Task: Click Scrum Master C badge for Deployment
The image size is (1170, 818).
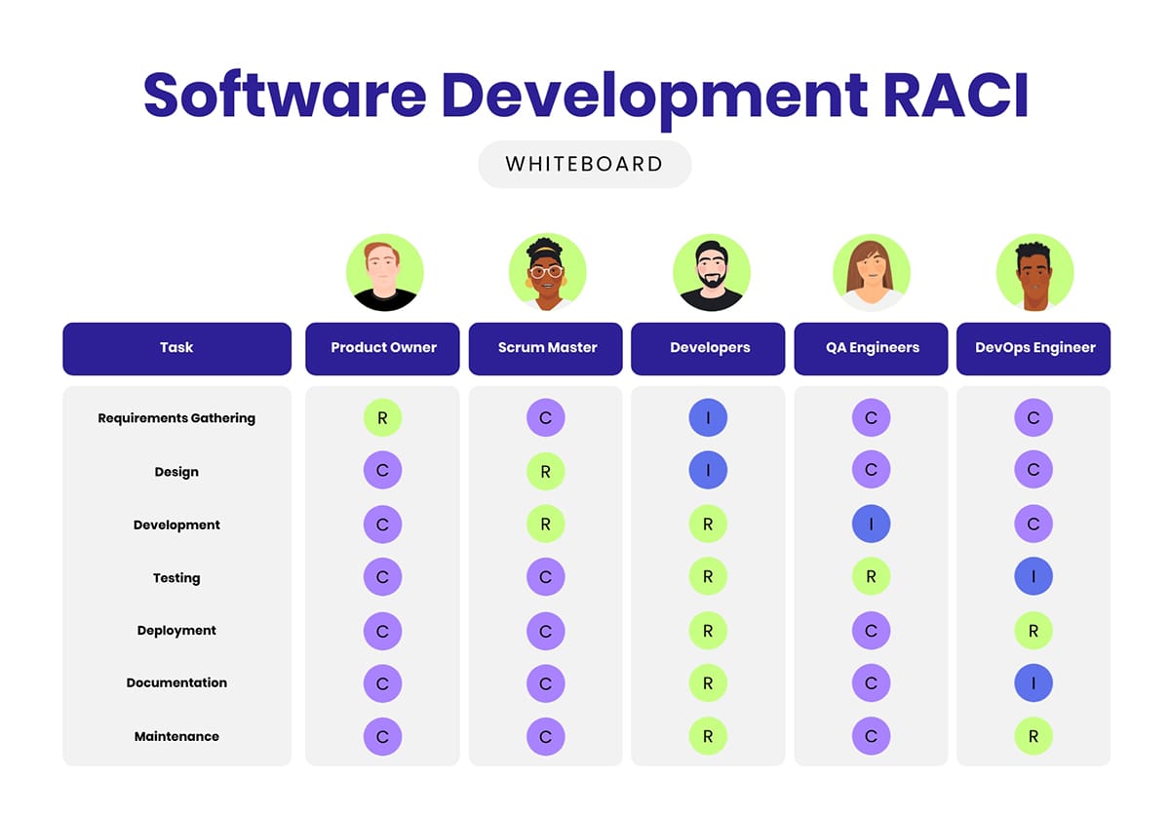Action: 545,631
